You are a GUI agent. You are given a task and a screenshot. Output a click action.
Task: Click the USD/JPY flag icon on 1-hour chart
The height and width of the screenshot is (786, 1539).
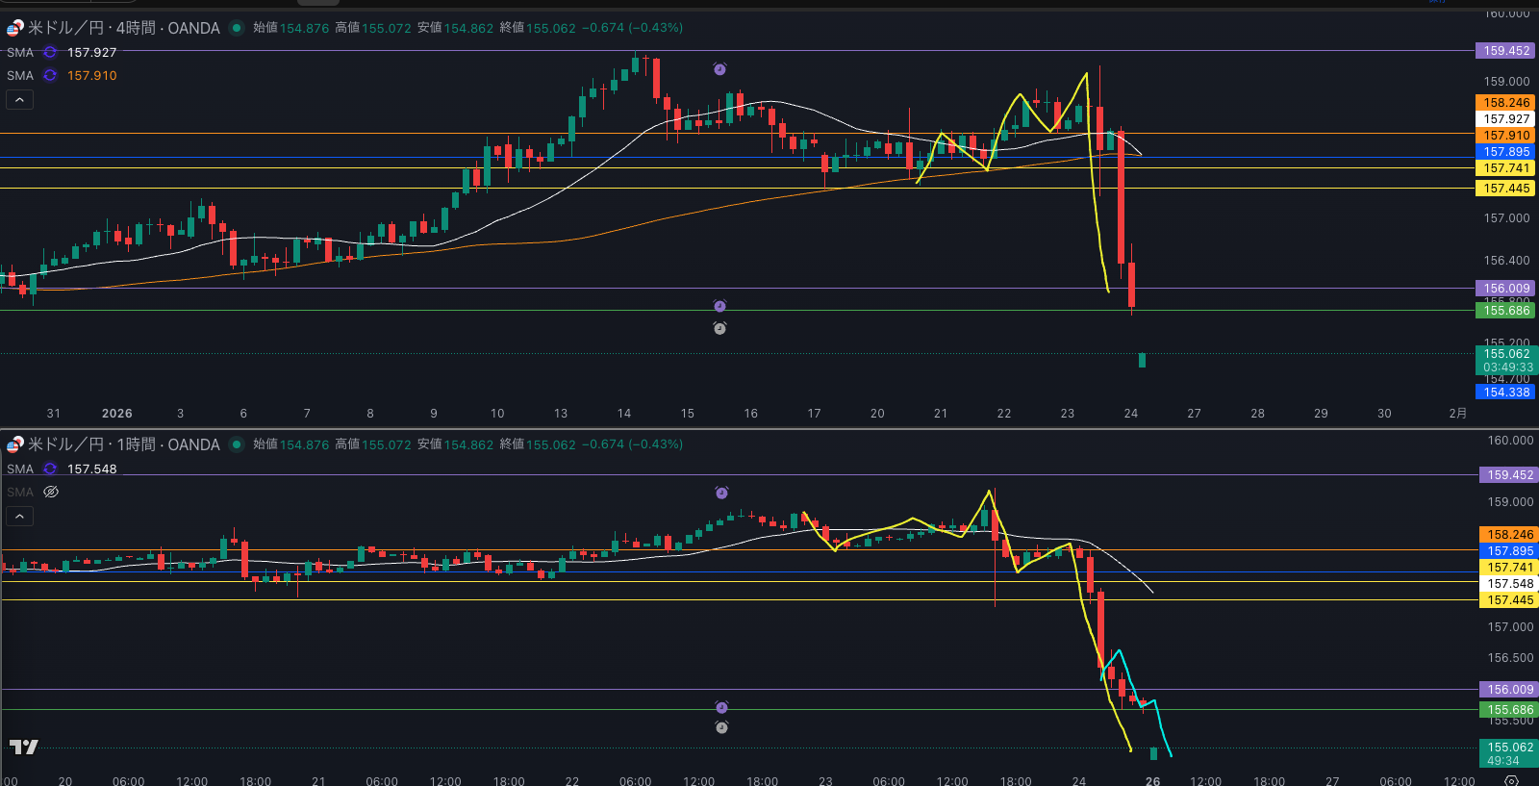point(14,444)
